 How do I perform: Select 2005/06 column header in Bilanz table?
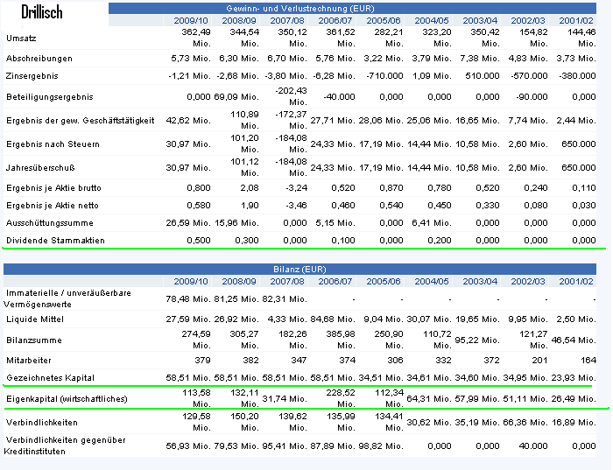pos(384,281)
